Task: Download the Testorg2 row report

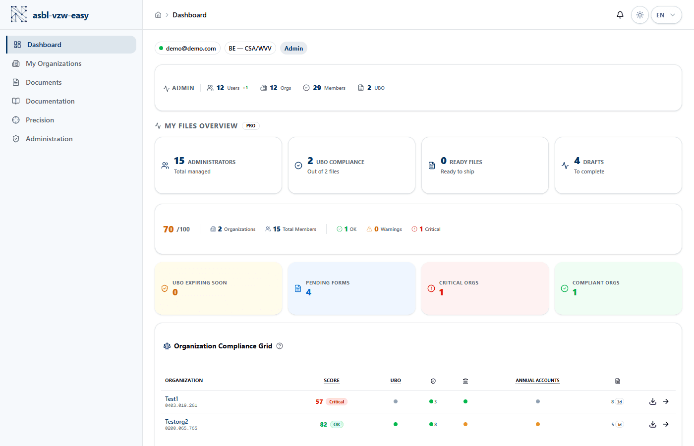Action: (653, 424)
